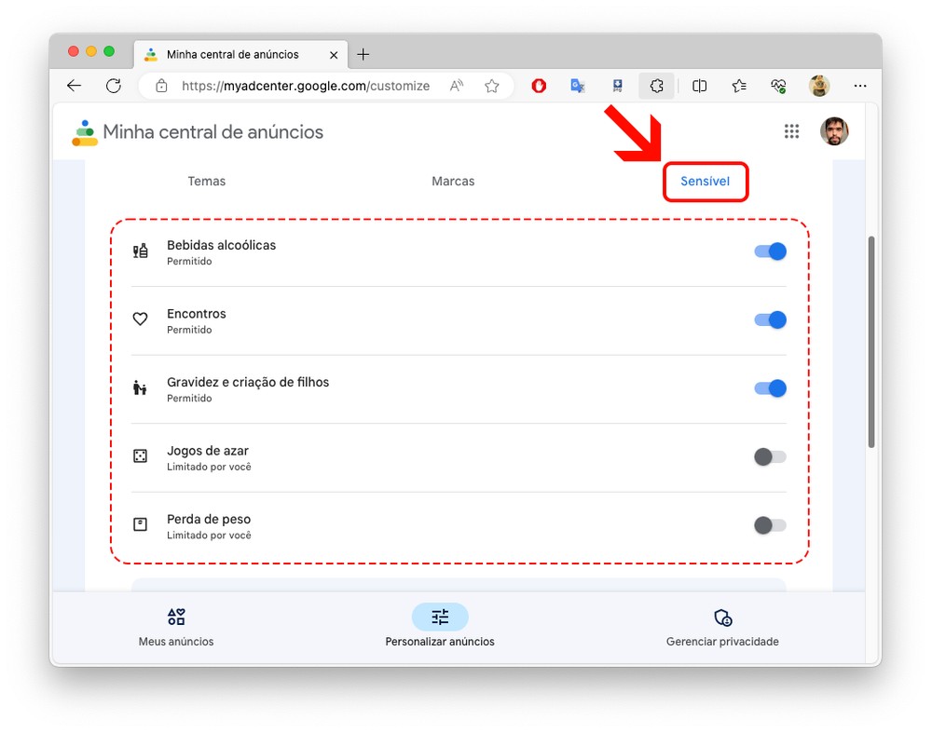This screenshot has width=932, height=733.
Task: Click the parent and child icon
Action: click(141, 387)
